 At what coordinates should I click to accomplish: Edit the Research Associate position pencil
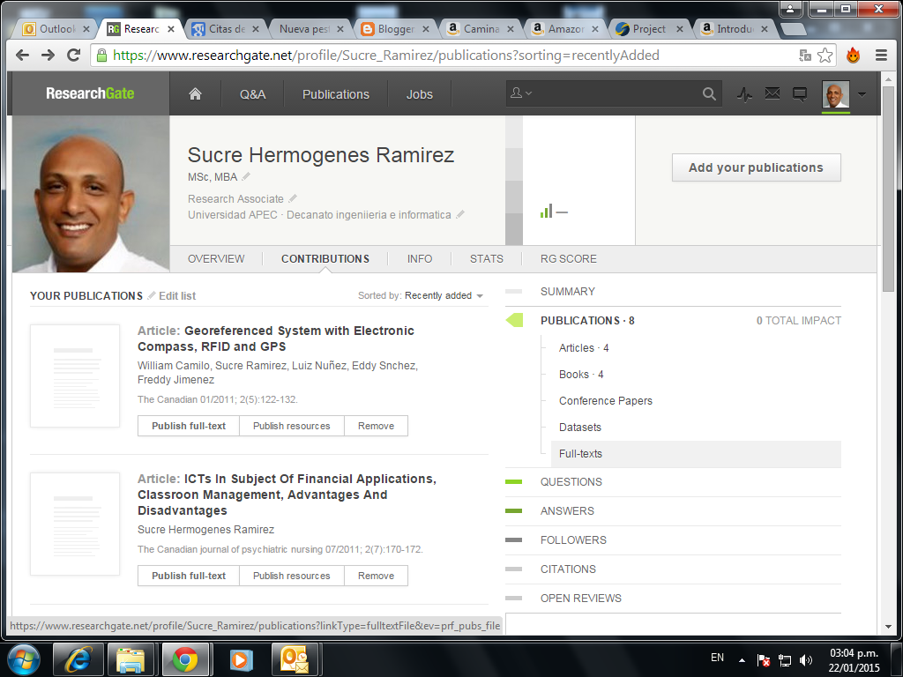pyautogui.click(x=293, y=198)
